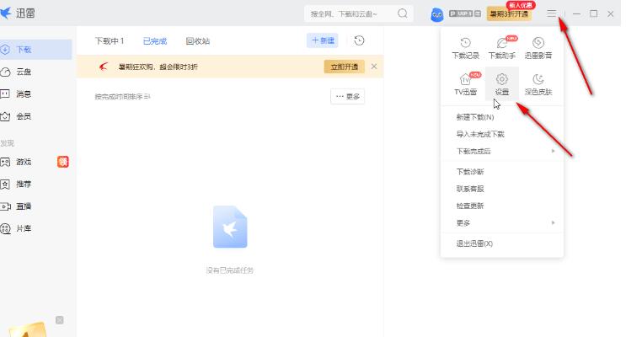Select 联系客服 menu entry
Image resolution: width=626 pixels, height=337 pixels.
(x=502, y=189)
